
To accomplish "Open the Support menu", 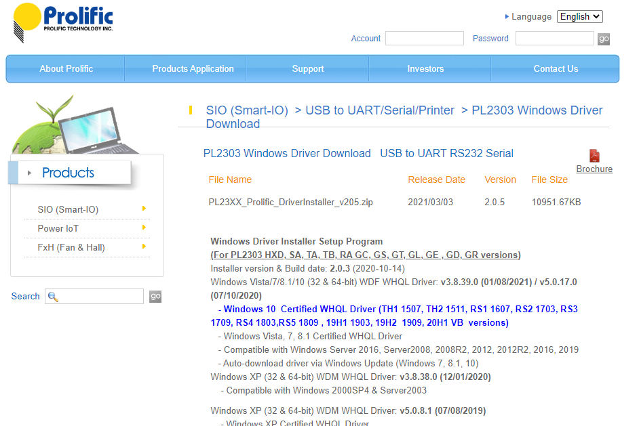I will coord(308,69).
